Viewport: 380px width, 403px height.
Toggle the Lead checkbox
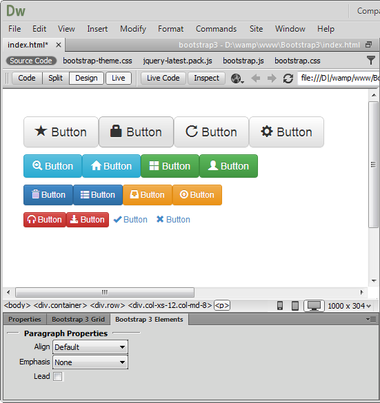[x=58, y=377]
